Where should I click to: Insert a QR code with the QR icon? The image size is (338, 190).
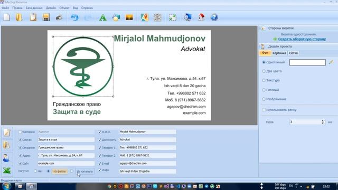coord(157,17)
